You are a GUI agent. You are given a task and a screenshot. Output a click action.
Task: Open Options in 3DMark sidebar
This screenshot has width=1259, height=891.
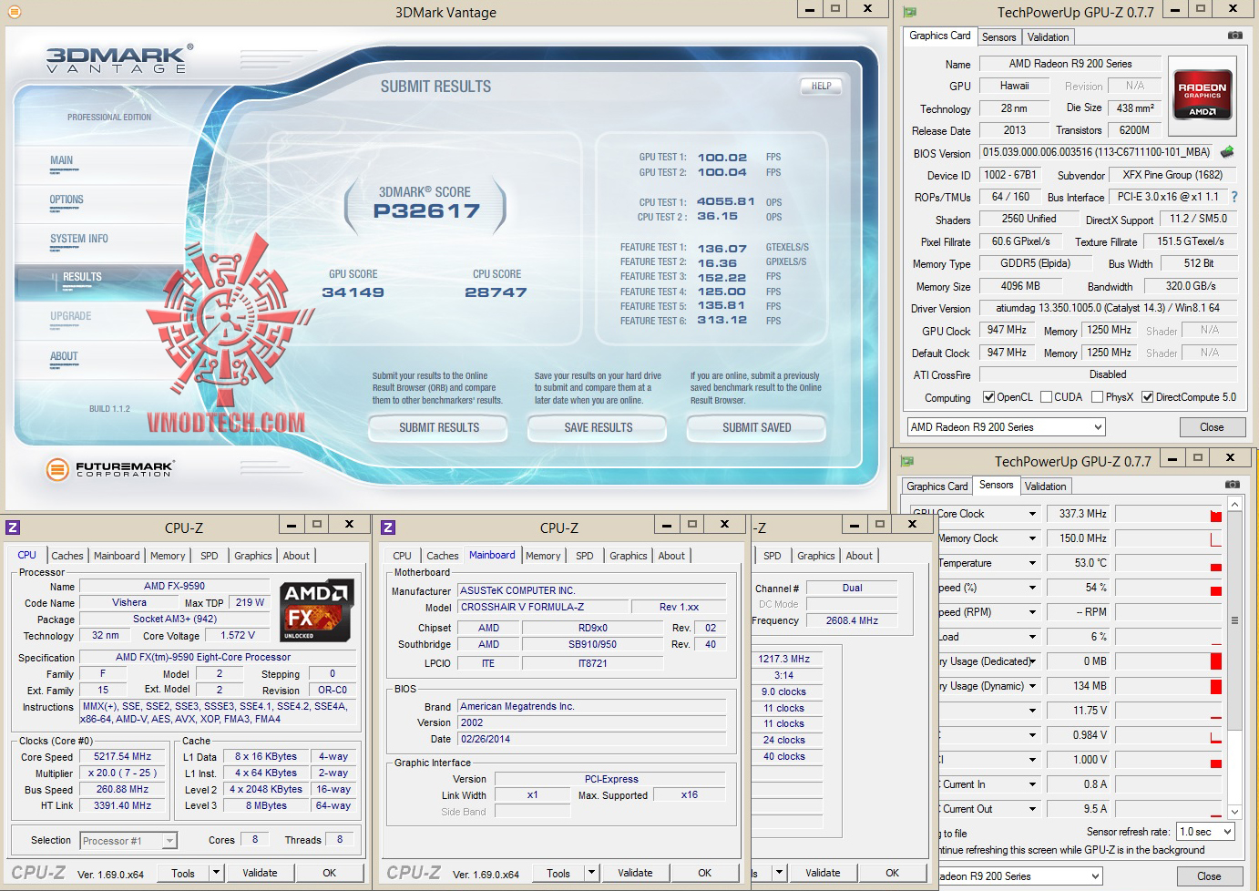coord(67,200)
